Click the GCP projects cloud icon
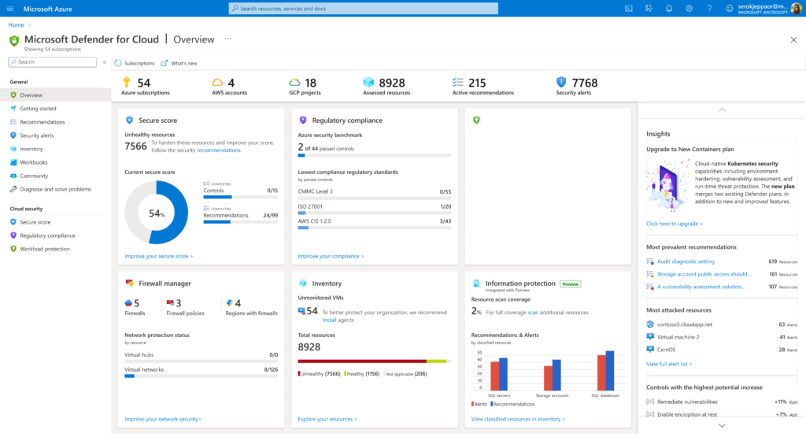Viewport: 806px width, 434px height. [x=294, y=82]
